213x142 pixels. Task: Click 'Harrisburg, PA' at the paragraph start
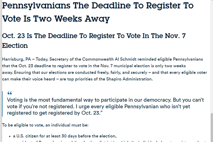click(16, 59)
